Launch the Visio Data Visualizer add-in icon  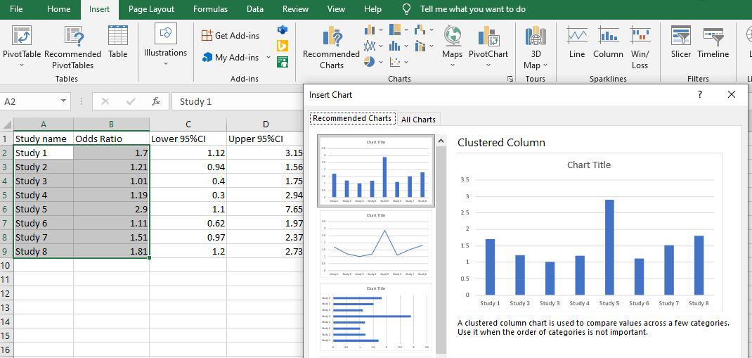pyautogui.click(x=283, y=30)
